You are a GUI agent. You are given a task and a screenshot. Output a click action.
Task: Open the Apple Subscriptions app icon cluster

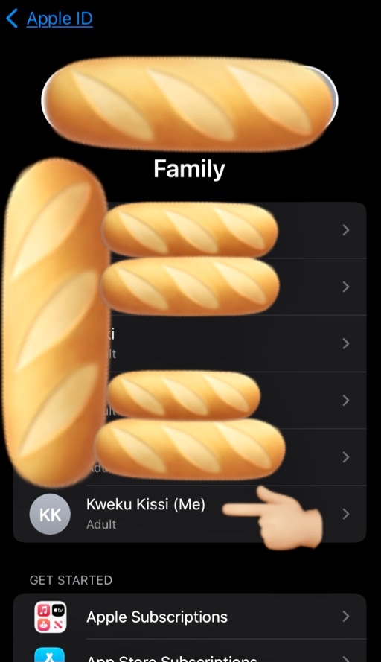(50, 617)
